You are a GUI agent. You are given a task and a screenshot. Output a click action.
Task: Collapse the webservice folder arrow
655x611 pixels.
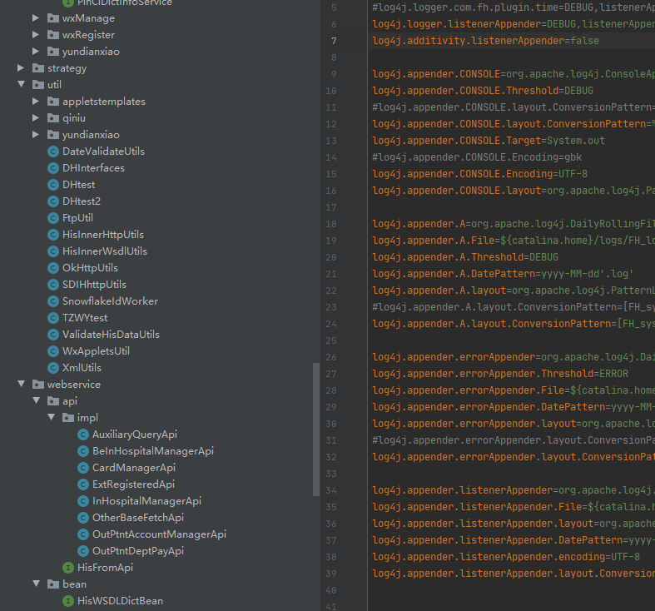21,384
